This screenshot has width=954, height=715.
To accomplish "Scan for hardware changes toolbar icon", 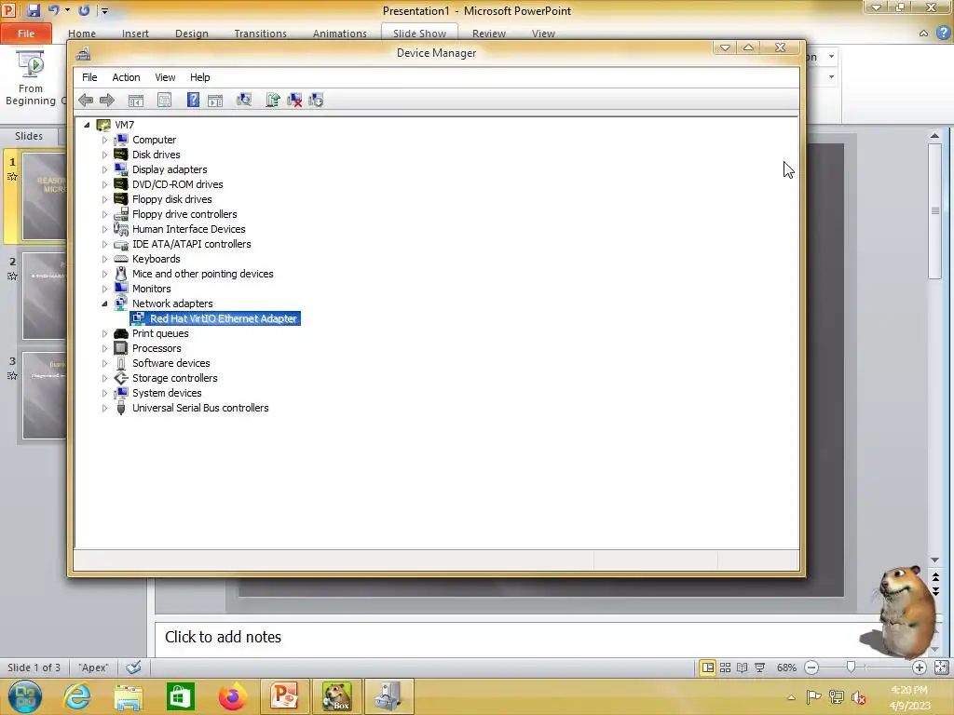I will pyautogui.click(x=244, y=101).
